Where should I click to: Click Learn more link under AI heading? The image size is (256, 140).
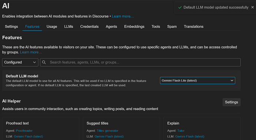pyautogui.click(x=123, y=16)
